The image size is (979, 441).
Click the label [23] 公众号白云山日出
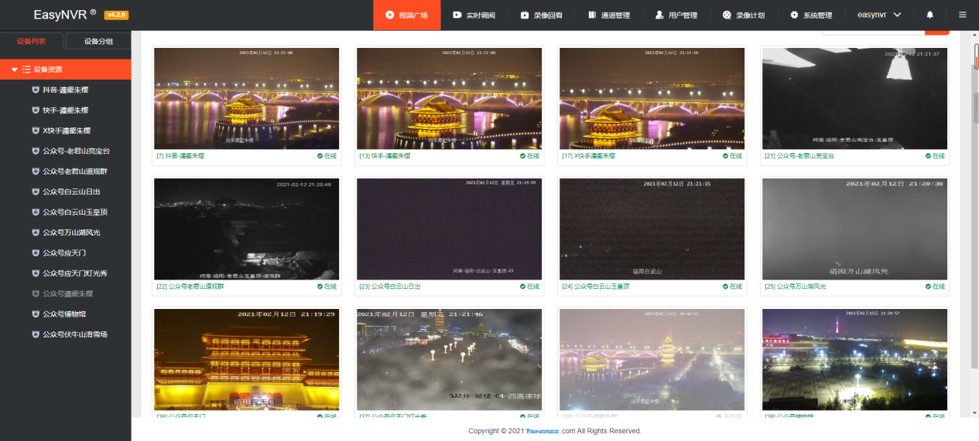[x=390, y=287]
